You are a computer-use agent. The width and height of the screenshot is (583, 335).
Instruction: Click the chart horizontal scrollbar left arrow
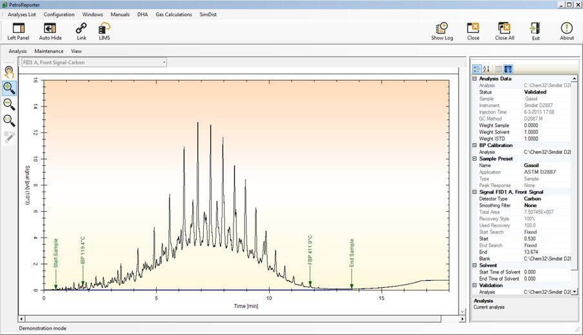pyautogui.click(x=21, y=319)
